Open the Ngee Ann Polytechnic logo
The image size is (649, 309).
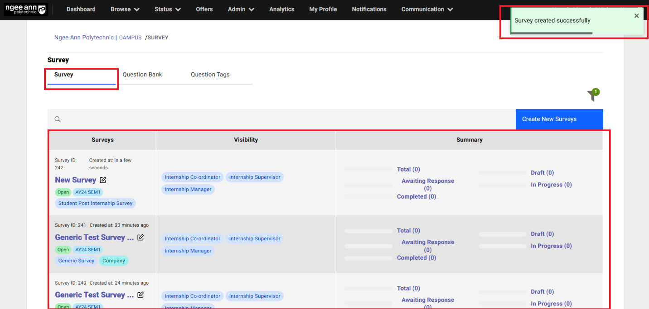point(25,9)
